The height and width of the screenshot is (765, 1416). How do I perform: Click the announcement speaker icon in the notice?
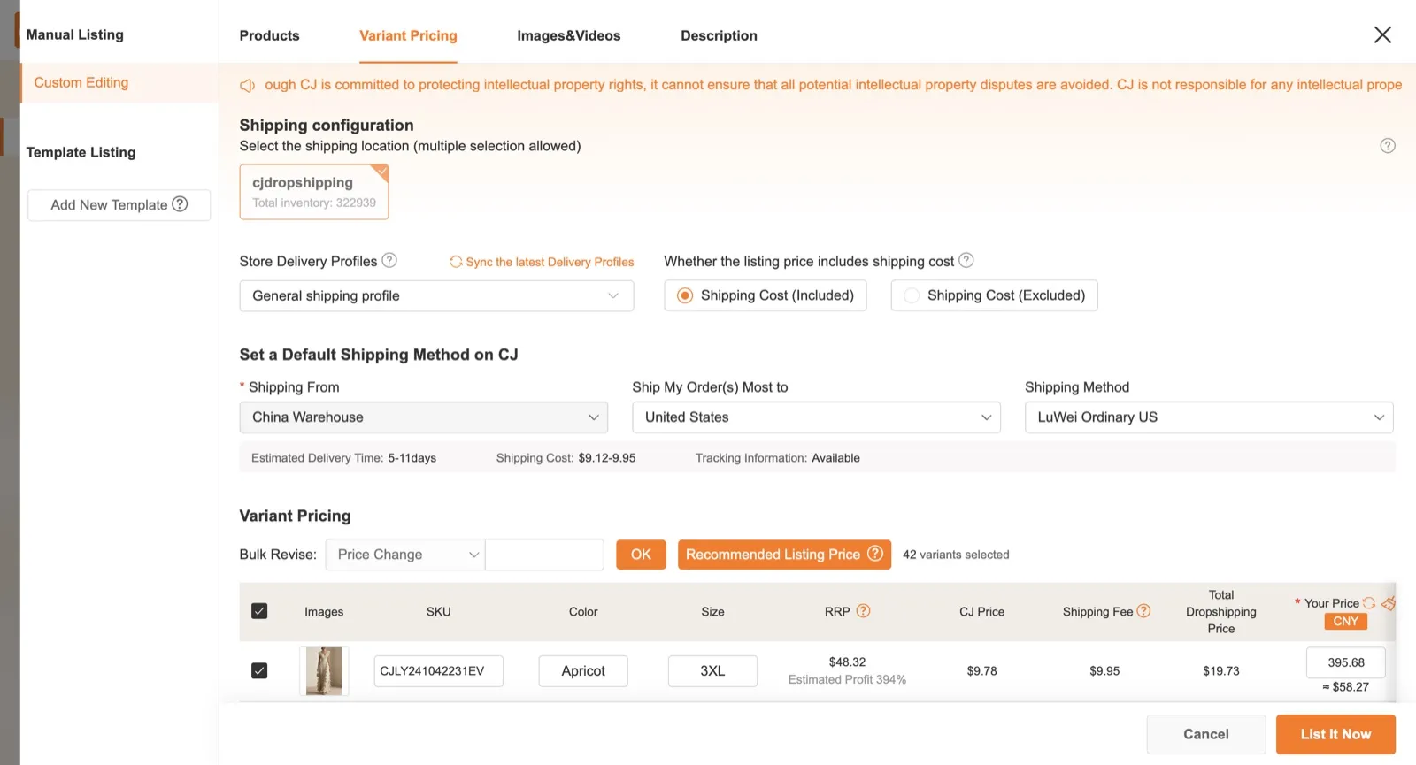coord(248,86)
